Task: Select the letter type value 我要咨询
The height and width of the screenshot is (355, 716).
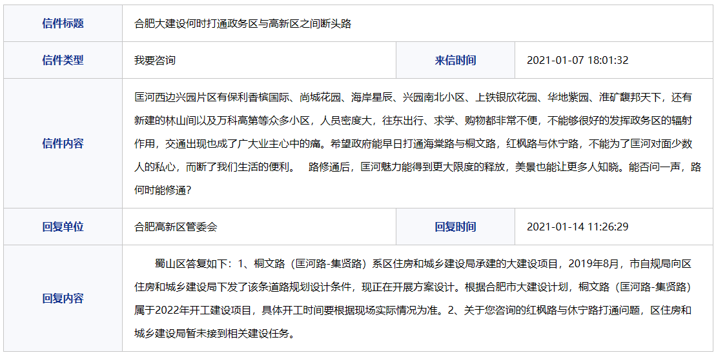Action: 155,60
